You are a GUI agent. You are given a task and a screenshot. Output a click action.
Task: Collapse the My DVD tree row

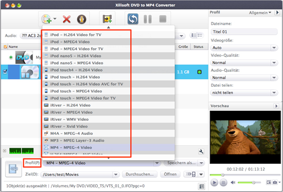11,57
